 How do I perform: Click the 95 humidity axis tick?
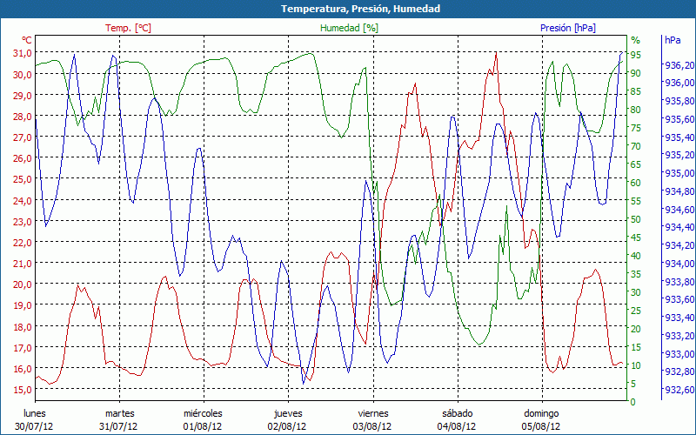[x=636, y=55]
